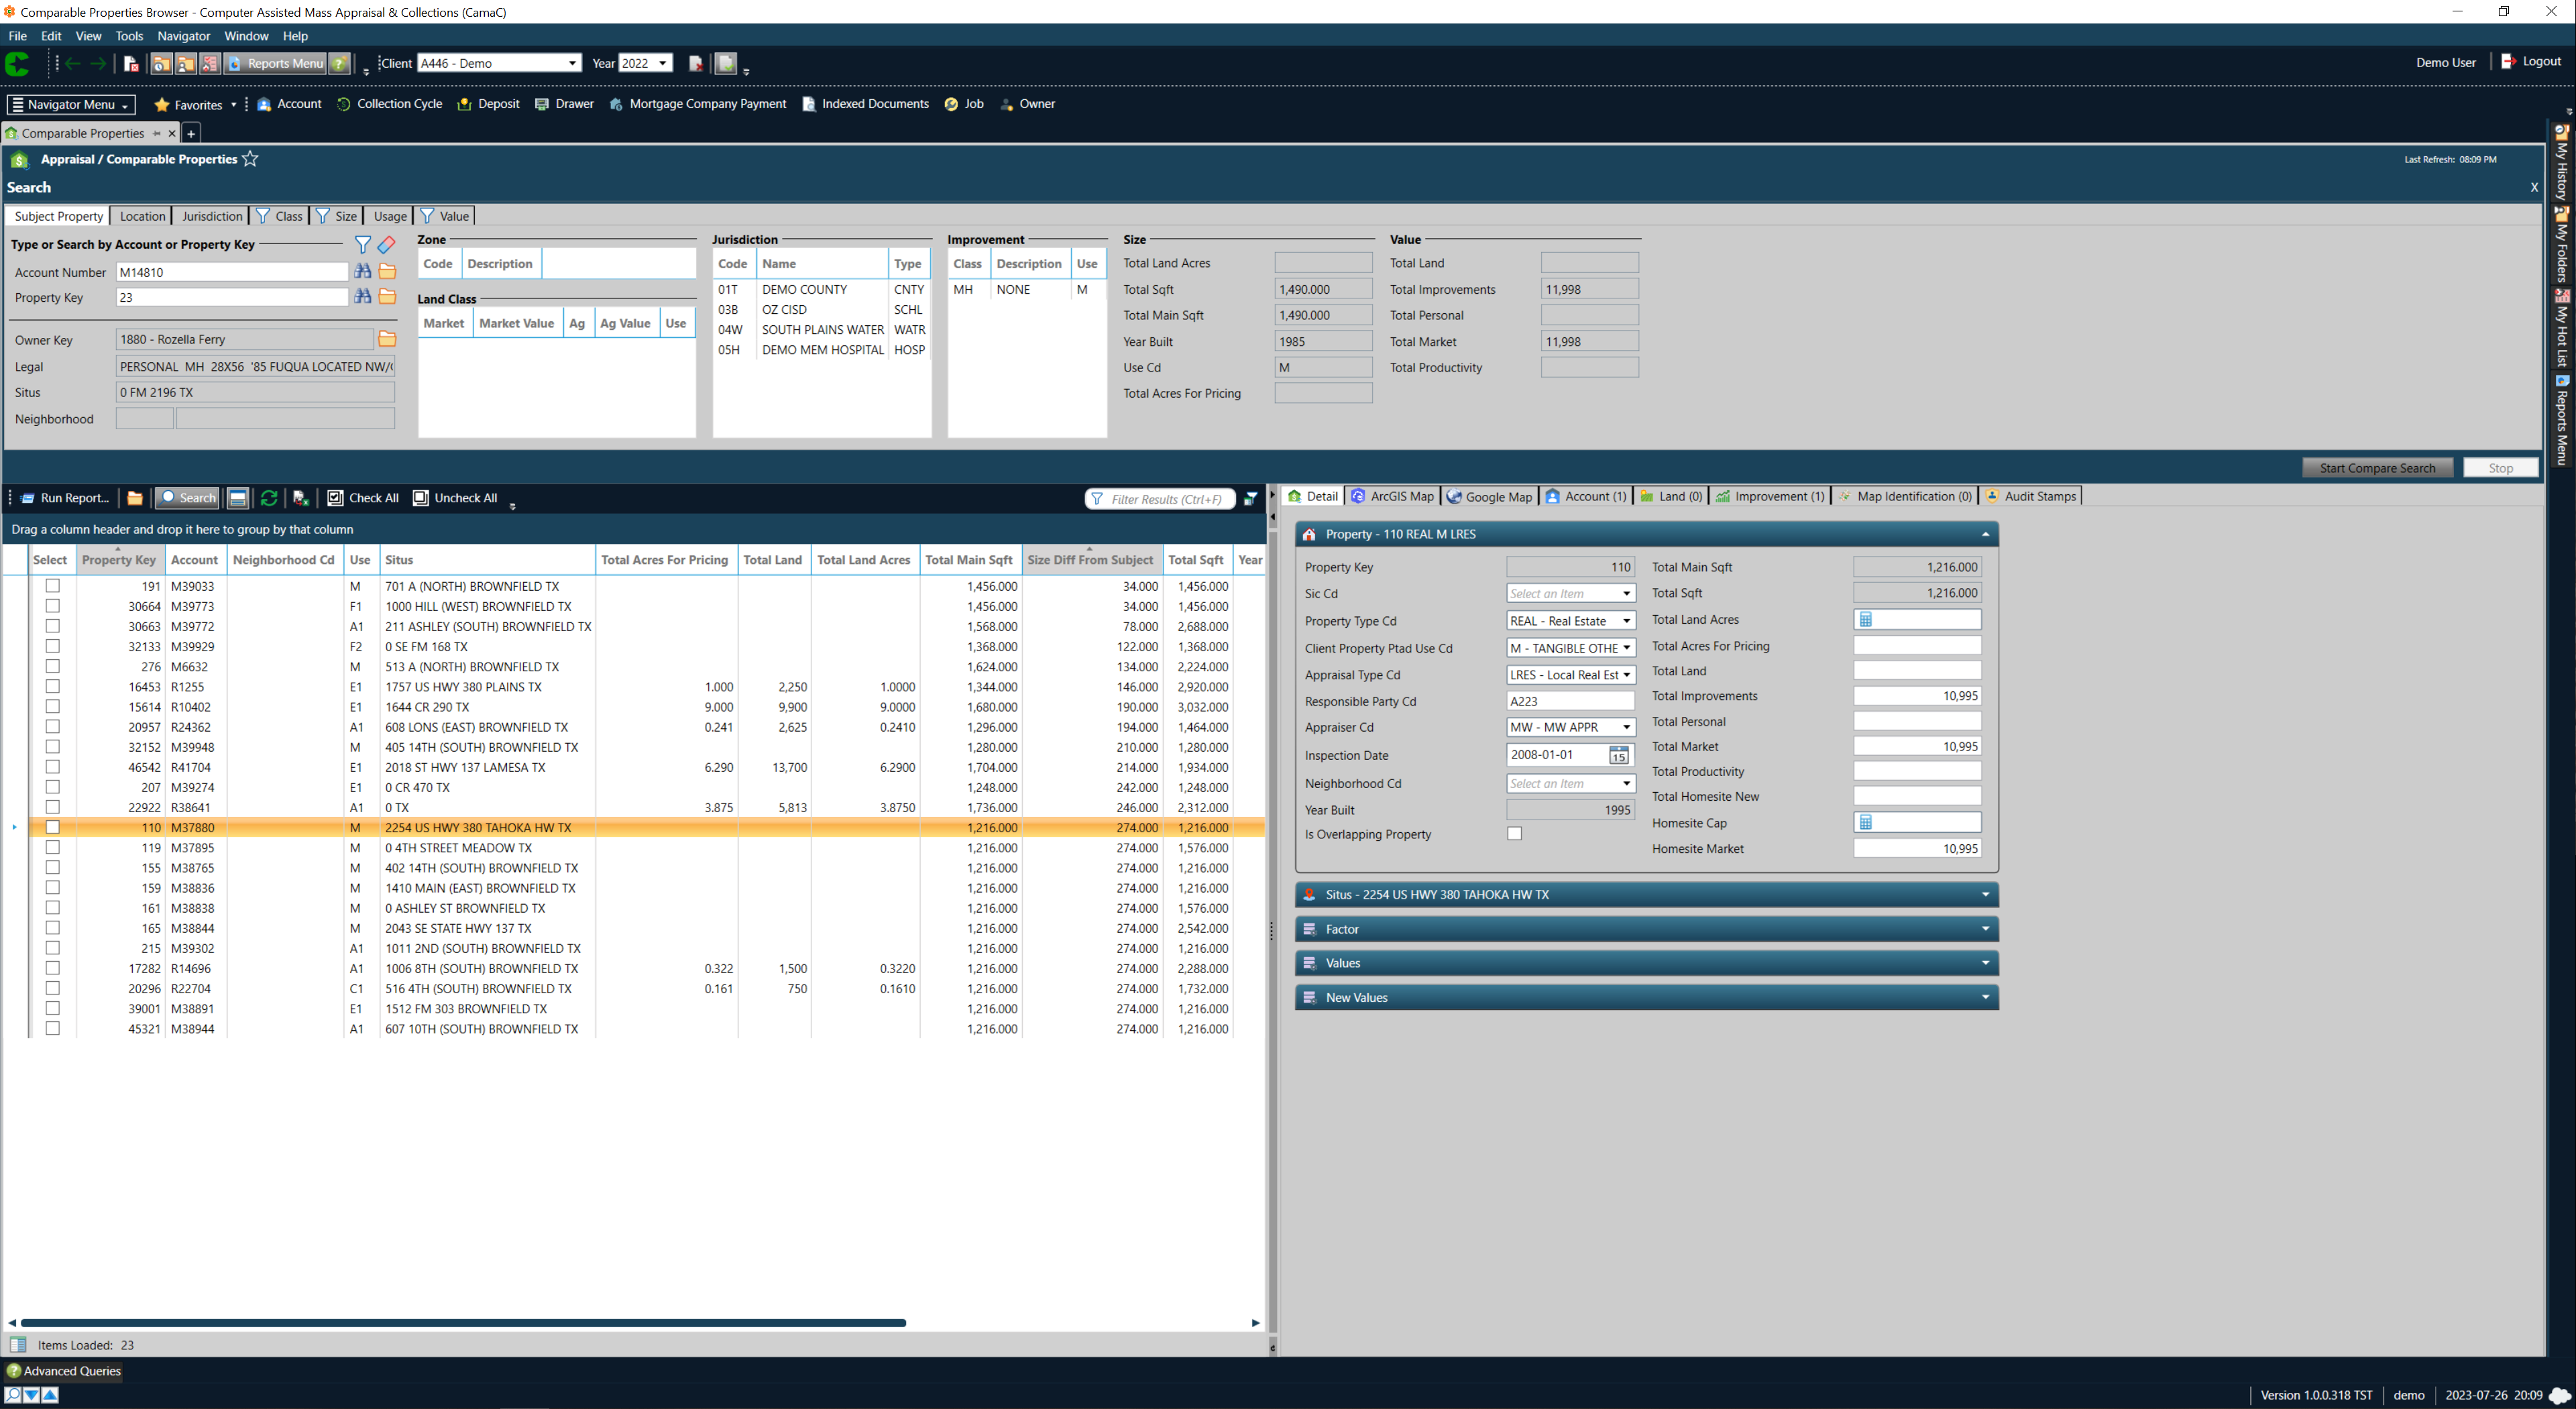This screenshot has height=1409, width=2576.
Task: Open folder icon in results toolbar
Action: click(135, 498)
